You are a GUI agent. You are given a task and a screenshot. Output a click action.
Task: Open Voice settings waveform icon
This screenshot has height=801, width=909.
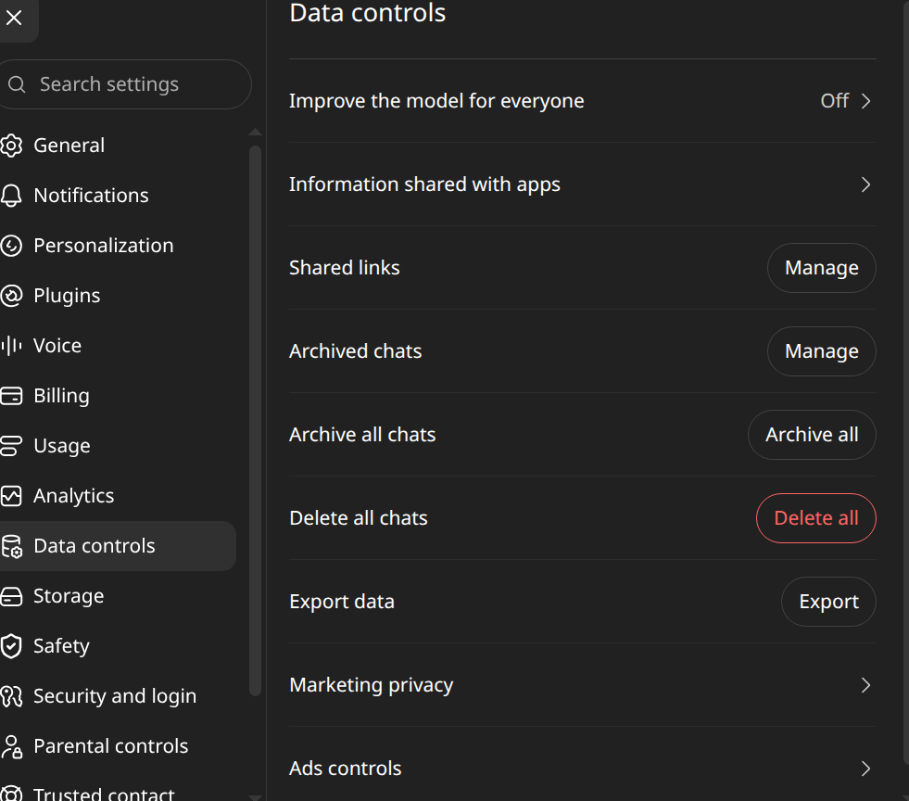point(11,346)
